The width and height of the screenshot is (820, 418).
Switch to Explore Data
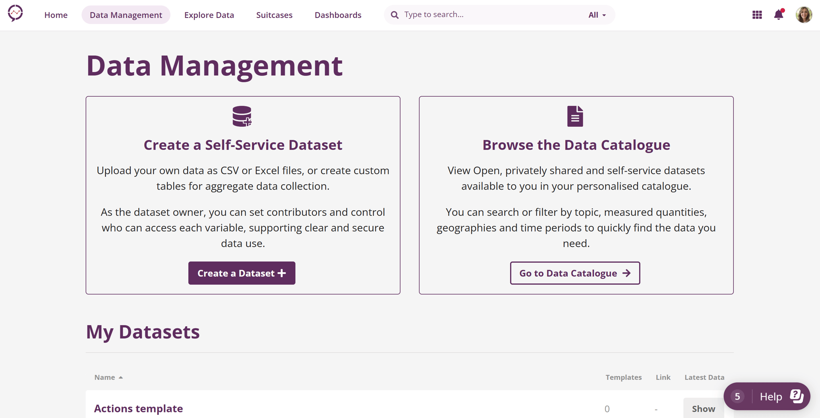tap(209, 15)
